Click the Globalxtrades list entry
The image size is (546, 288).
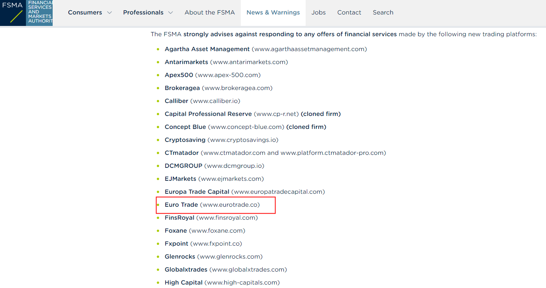[226, 270]
